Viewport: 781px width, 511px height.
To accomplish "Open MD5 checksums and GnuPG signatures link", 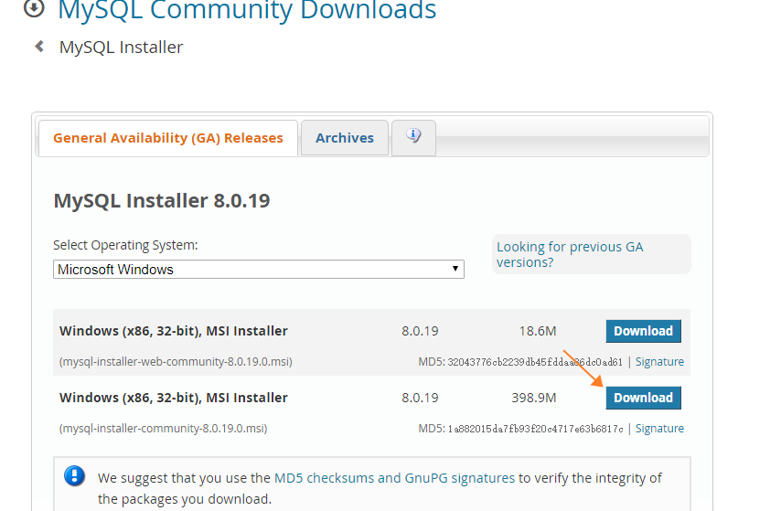I will pos(394,478).
